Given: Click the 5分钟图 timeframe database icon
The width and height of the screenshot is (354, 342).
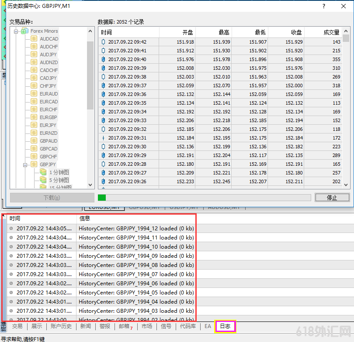Looking at the screenshot, I should pos(43,180).
